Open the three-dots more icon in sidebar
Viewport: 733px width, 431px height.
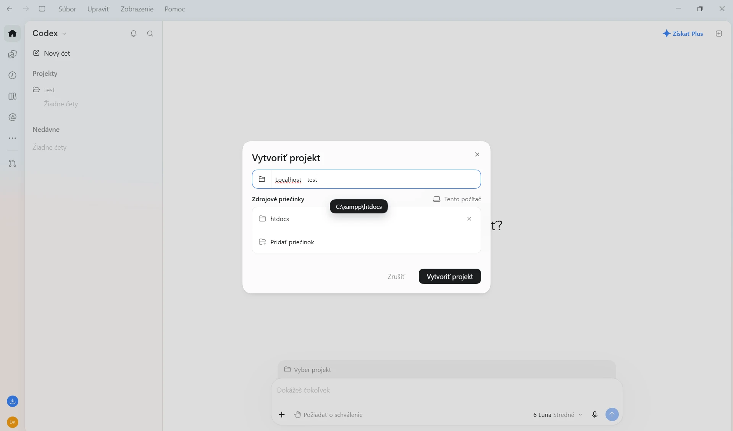point(13,138)
